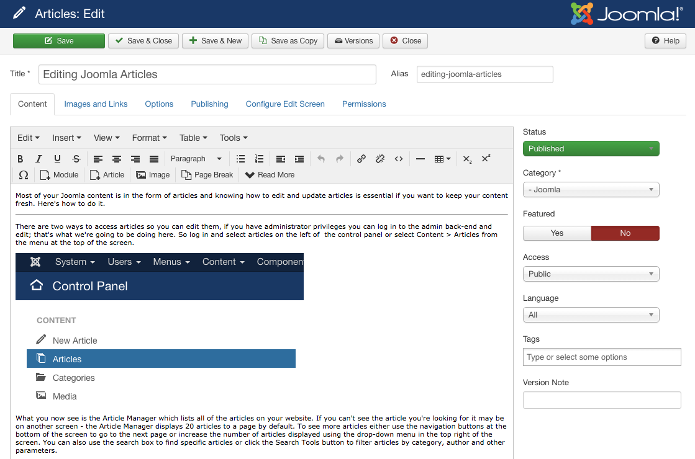
Task: Click the Version Note field
Action: click(x=602, y=400)
